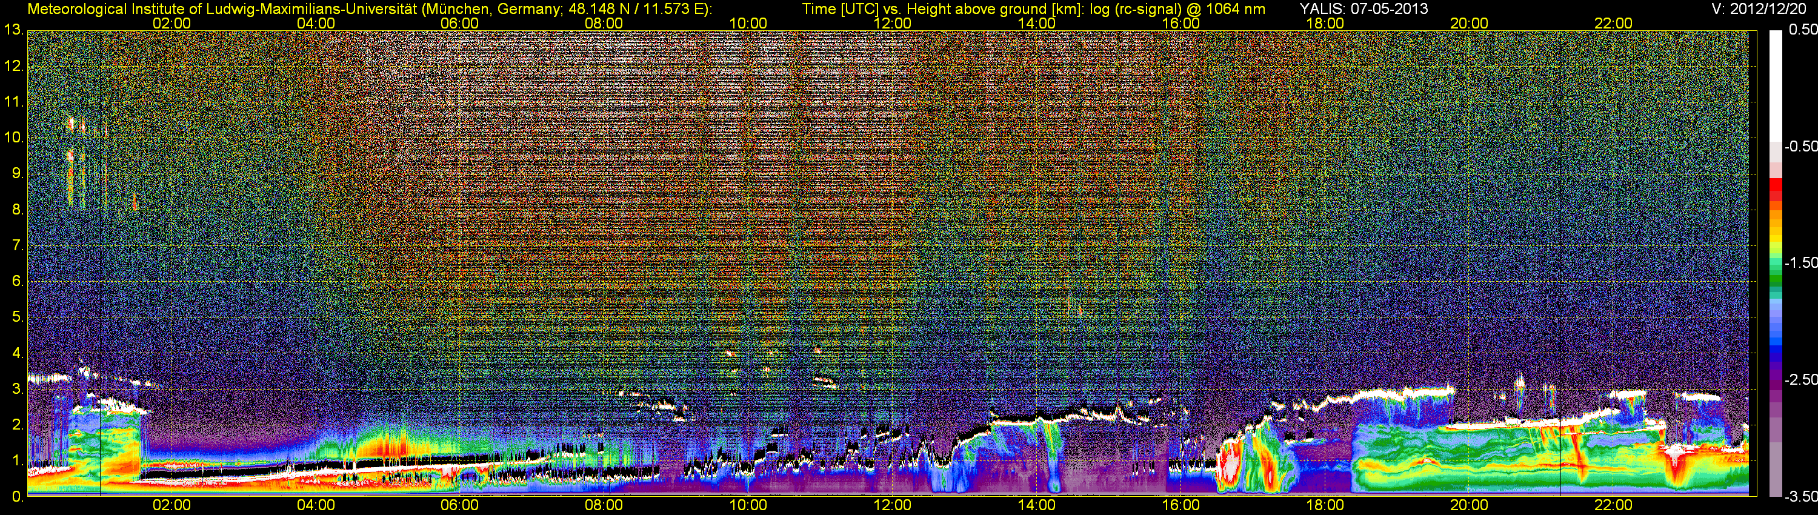The width and height of the screenshot is (1818, 515).
Task: Click the 7 km height axis label
Action: click(17, 245)
